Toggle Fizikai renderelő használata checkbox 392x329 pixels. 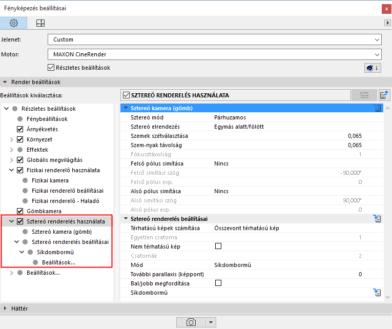click(20, 170)
